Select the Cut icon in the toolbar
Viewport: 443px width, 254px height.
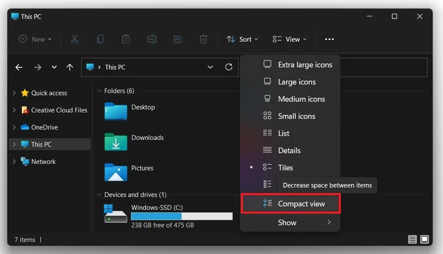75,39
